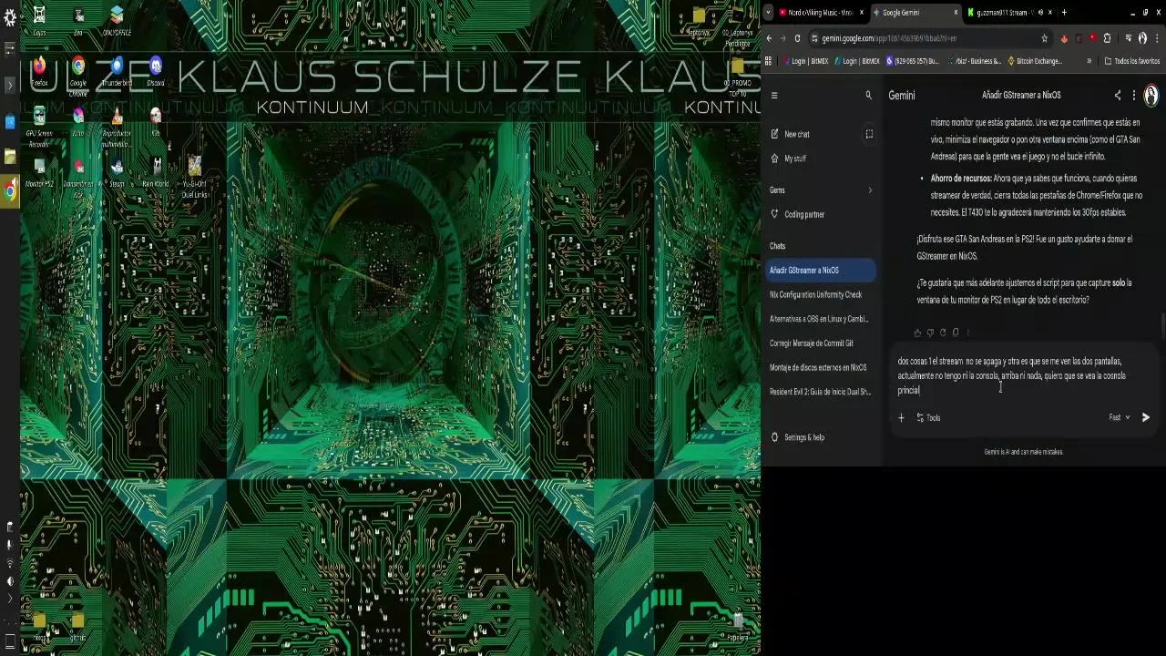Click the temporary chat icon beside New chat
The height and width of the screenshot is (656, 1166).
(869, 134)
